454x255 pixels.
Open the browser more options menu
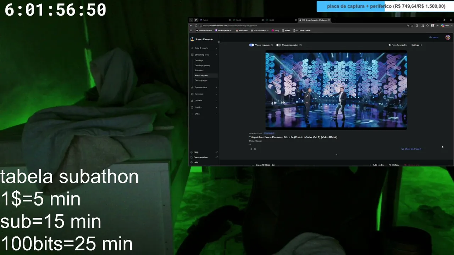[437, 25]
